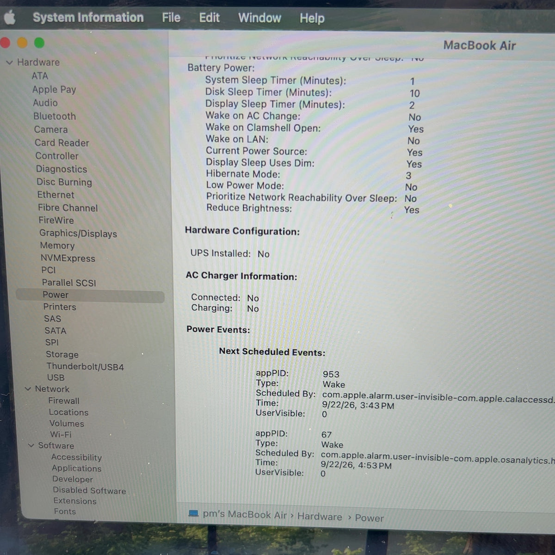Select SATA in the sidebar
Screen dimensions: 555x555
[x=55, y=331]
